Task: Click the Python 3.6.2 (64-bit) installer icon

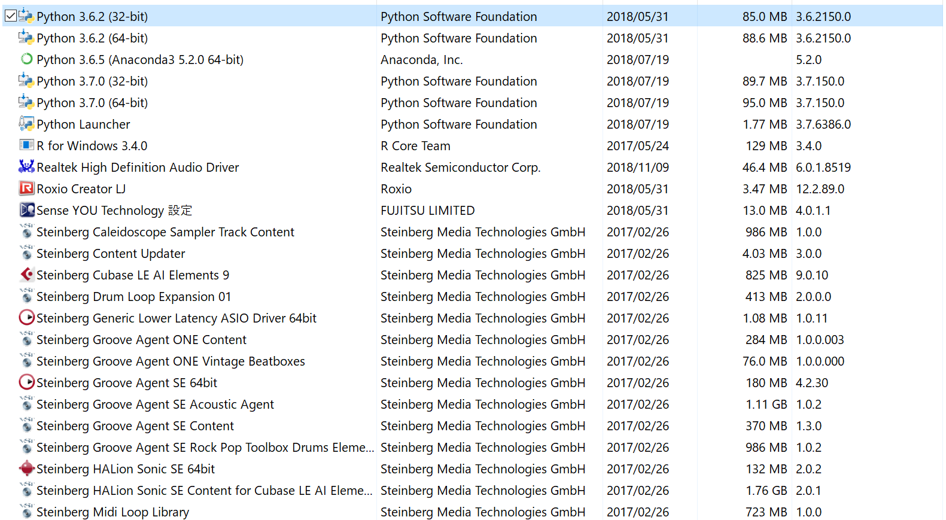Action: click(x=26, y=38)
